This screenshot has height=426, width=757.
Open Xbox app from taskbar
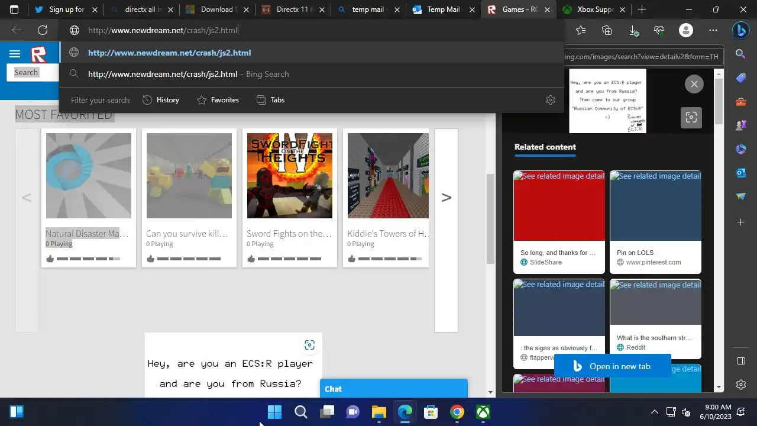tap(483, 412)
